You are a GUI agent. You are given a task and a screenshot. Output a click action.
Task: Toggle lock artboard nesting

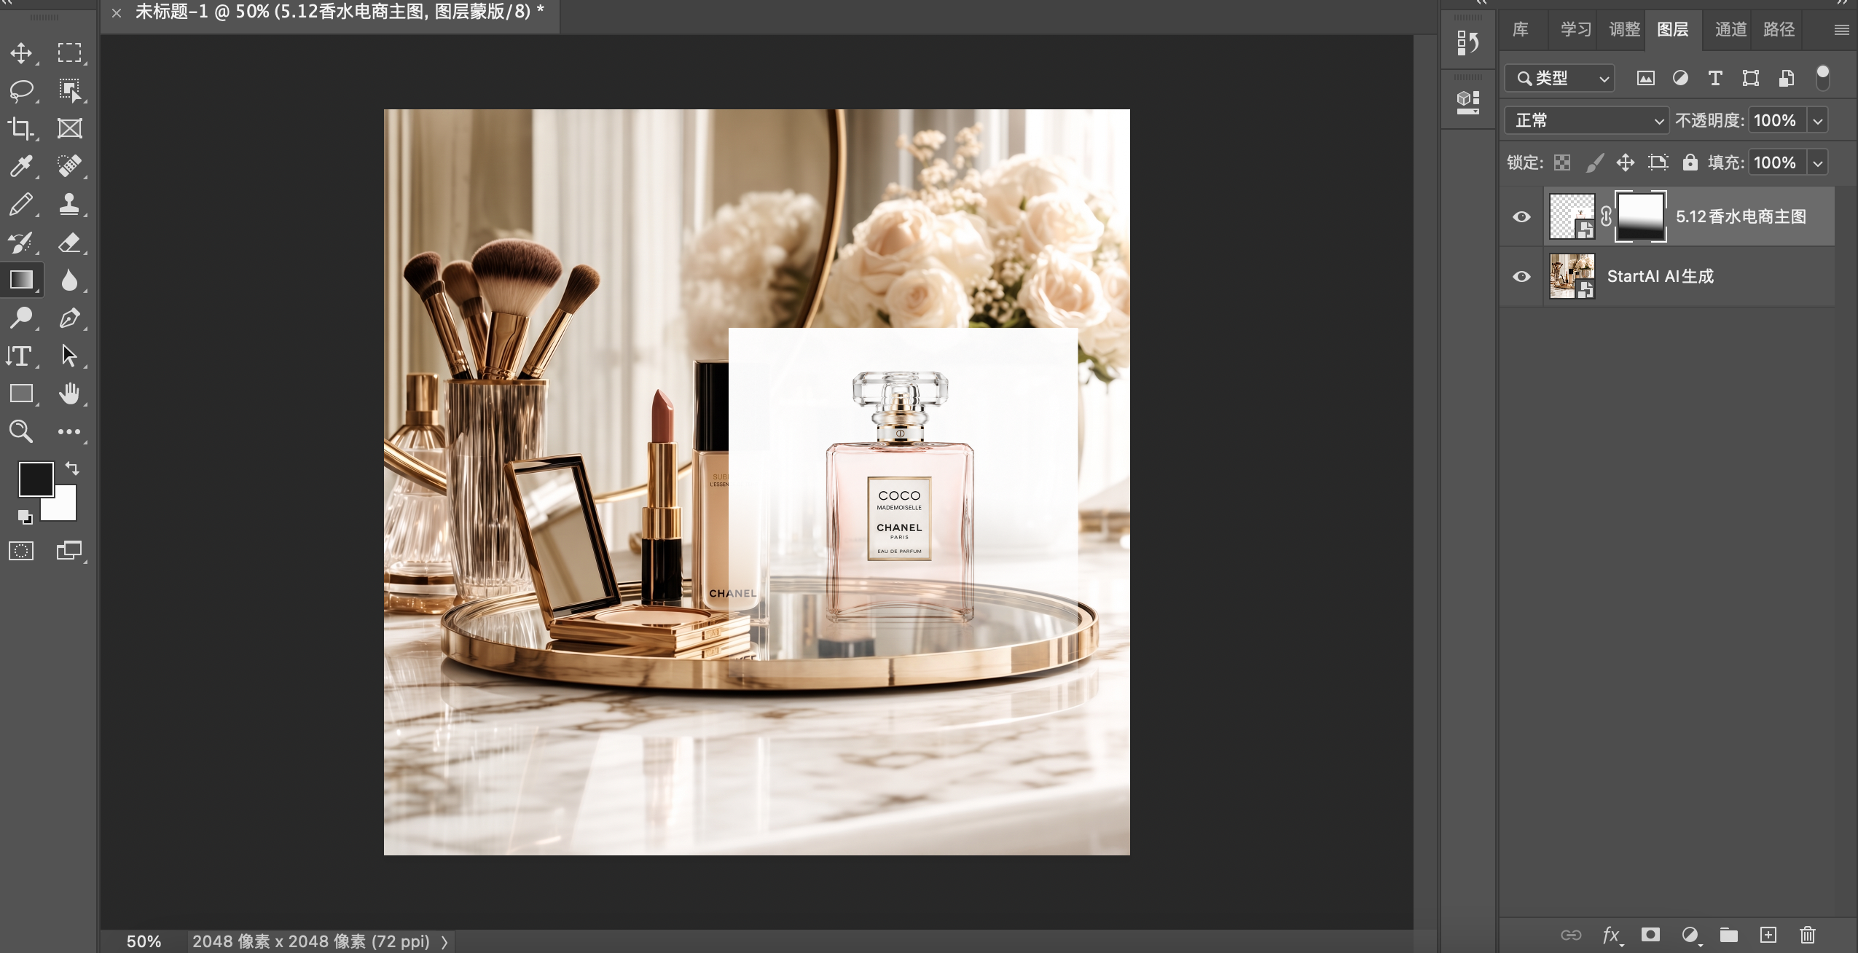click(x=1658, y=162)
